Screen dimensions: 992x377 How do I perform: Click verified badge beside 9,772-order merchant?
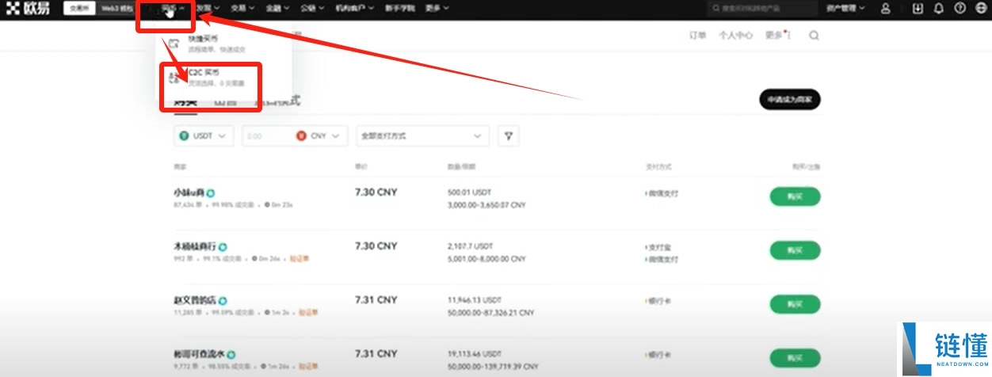coord(231,354)
